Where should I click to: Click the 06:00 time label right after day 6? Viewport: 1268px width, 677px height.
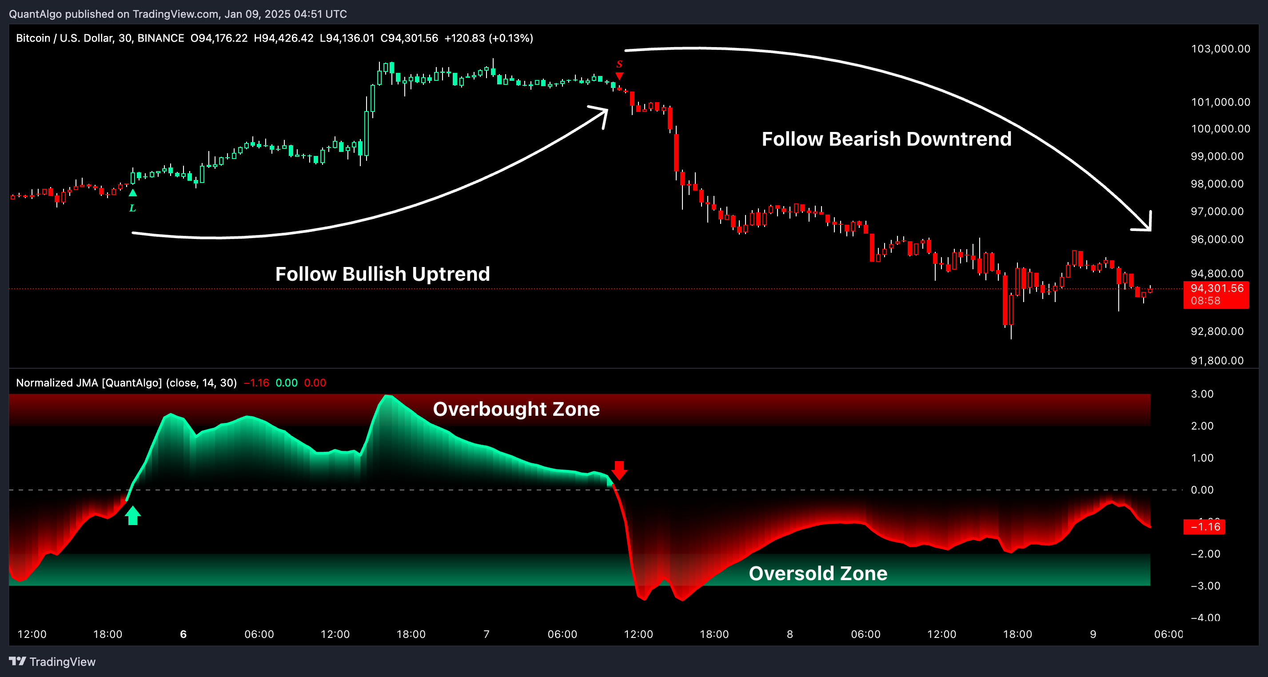coord(259,634)
